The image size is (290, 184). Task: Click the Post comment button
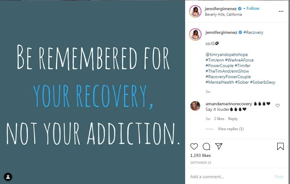[279, 177]
